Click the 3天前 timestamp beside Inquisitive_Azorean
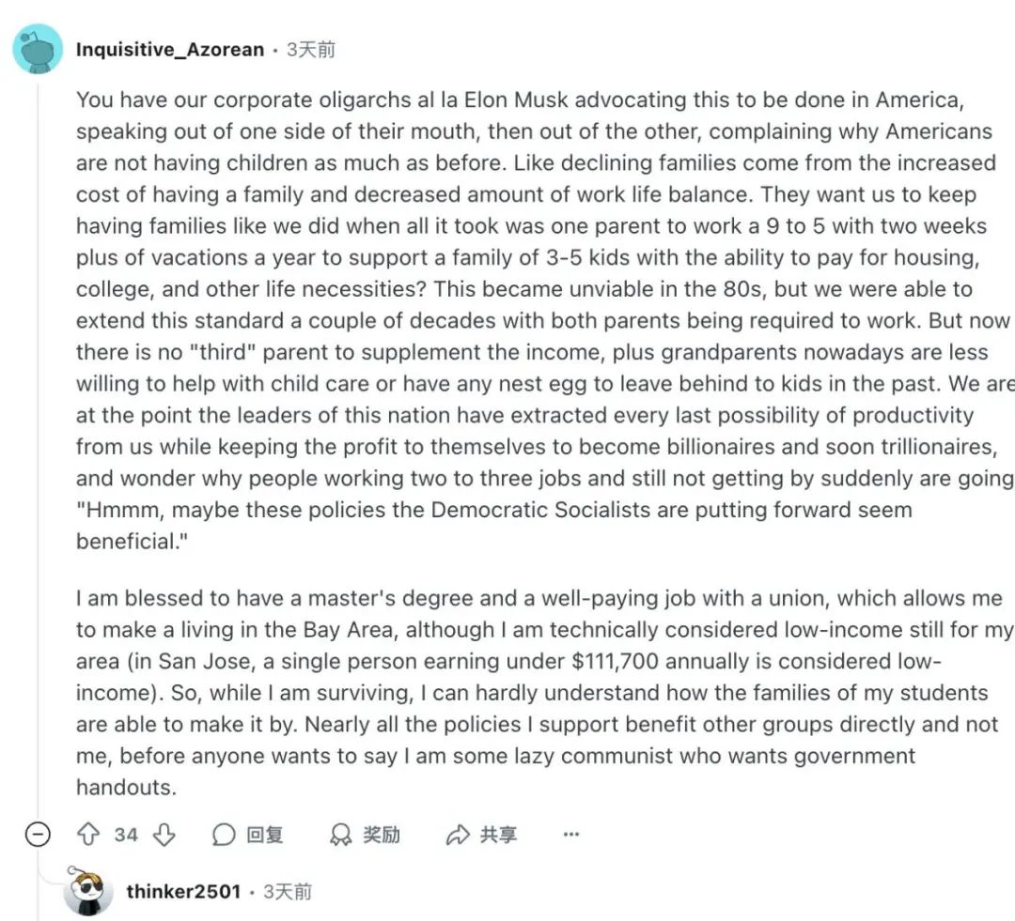 (310, 50)
